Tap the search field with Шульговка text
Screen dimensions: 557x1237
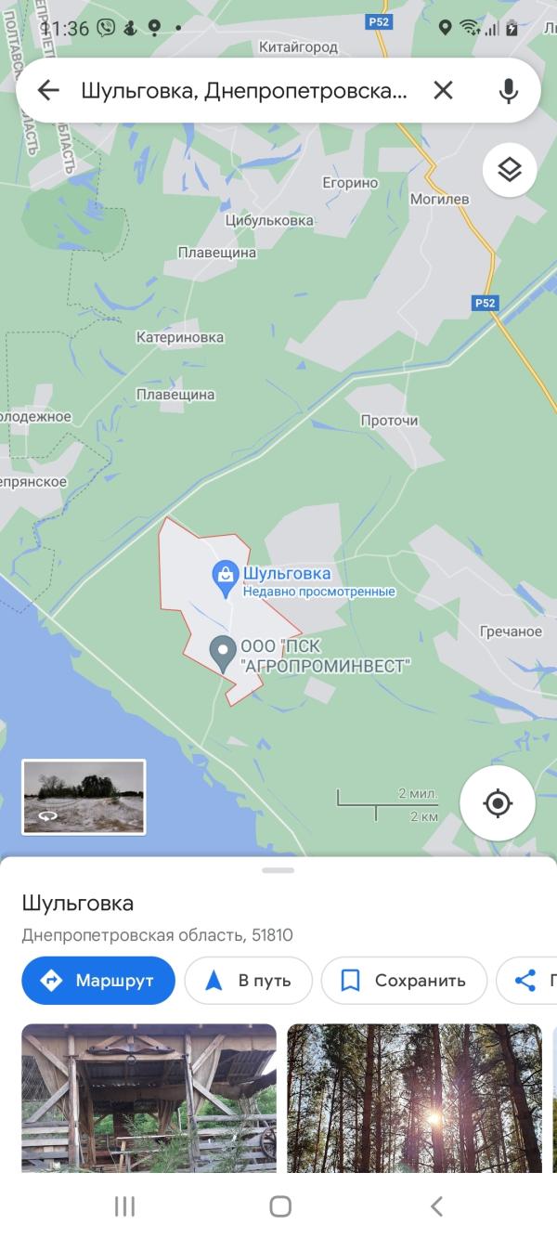[244, 90]
